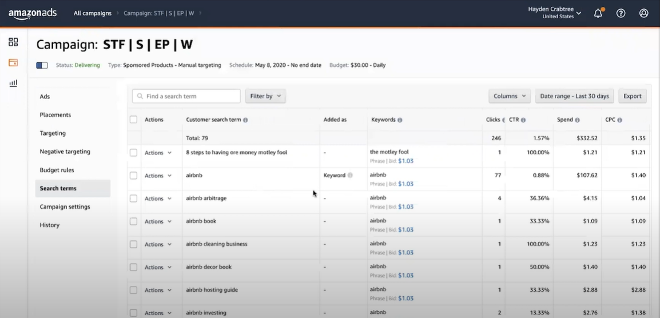Click the $1.03 bid in the motley fool row
660x318 pixels.
tap(405, 161)
